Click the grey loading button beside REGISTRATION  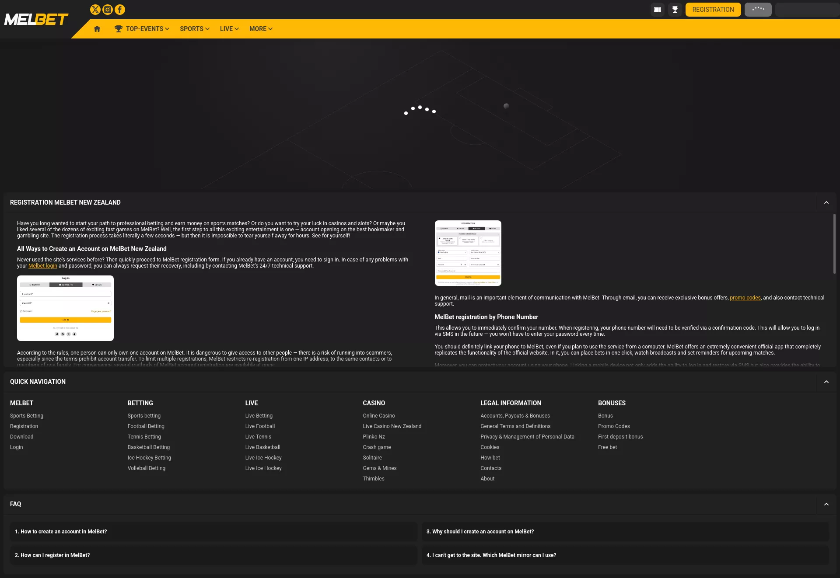point(758,10)
